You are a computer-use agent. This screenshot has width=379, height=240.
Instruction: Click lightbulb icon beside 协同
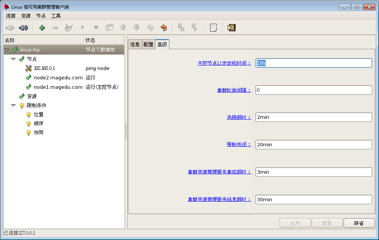29,133
